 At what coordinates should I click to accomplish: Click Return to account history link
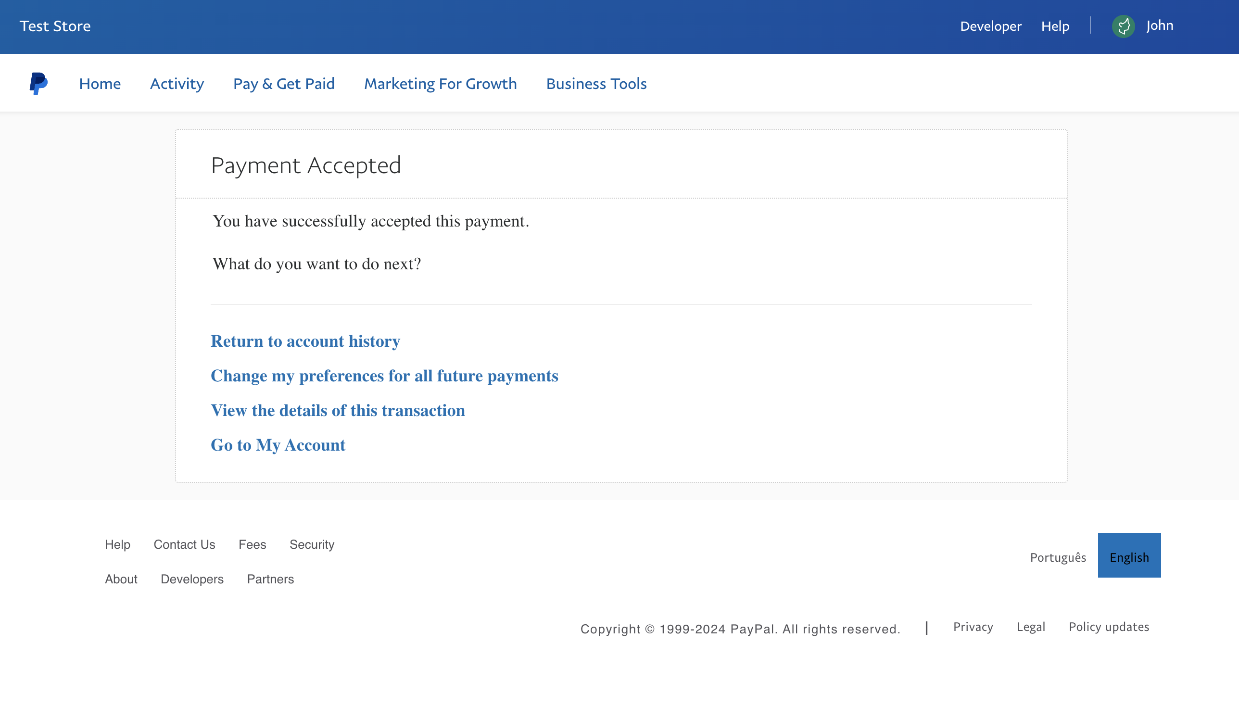[x=305, y=341]
